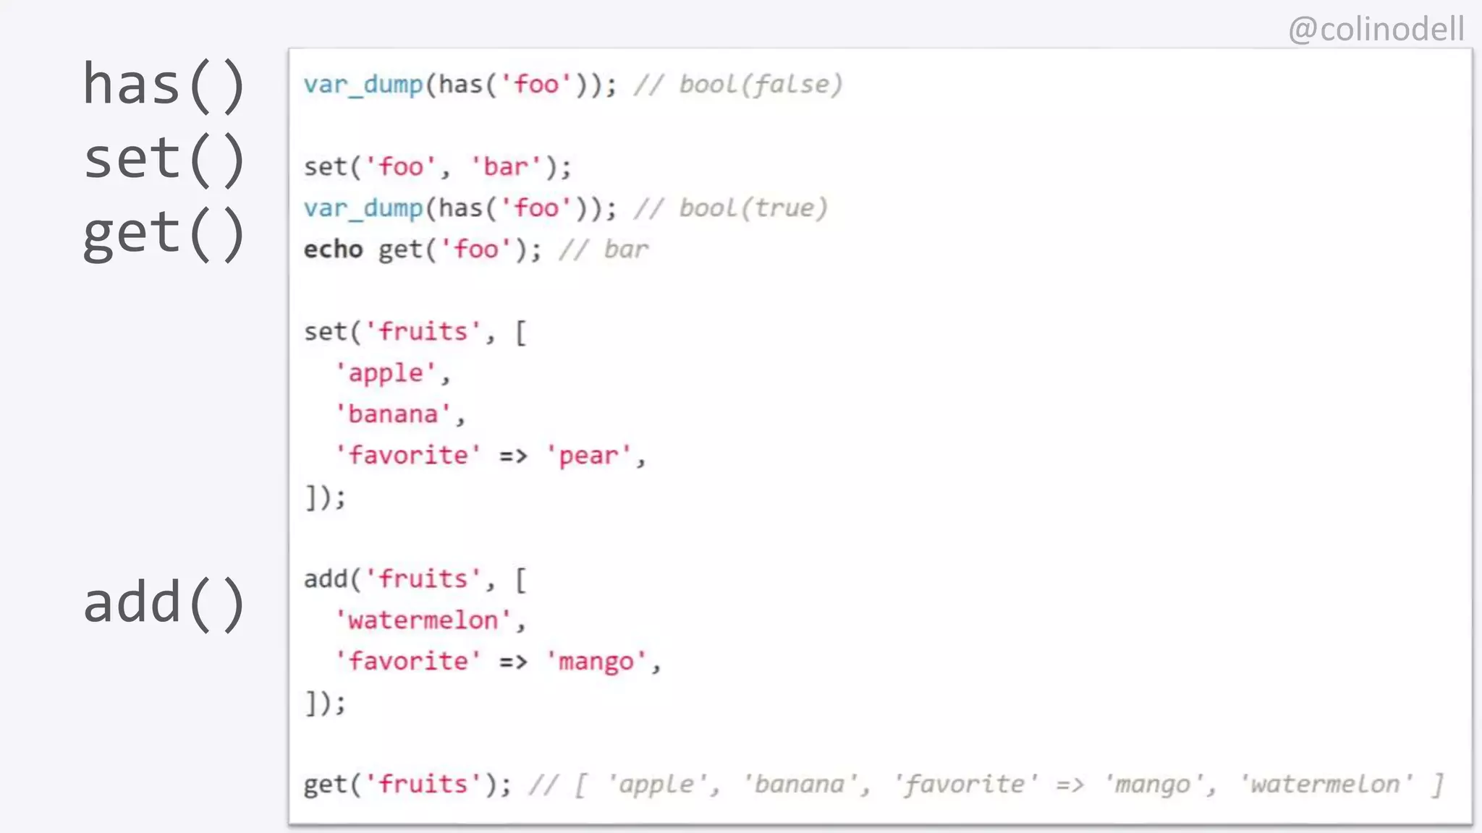Click the @colinodell handle text

pos(1376,30)
